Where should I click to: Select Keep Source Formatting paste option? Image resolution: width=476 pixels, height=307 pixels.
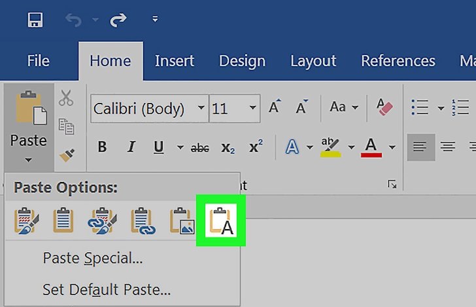(26, 221)
